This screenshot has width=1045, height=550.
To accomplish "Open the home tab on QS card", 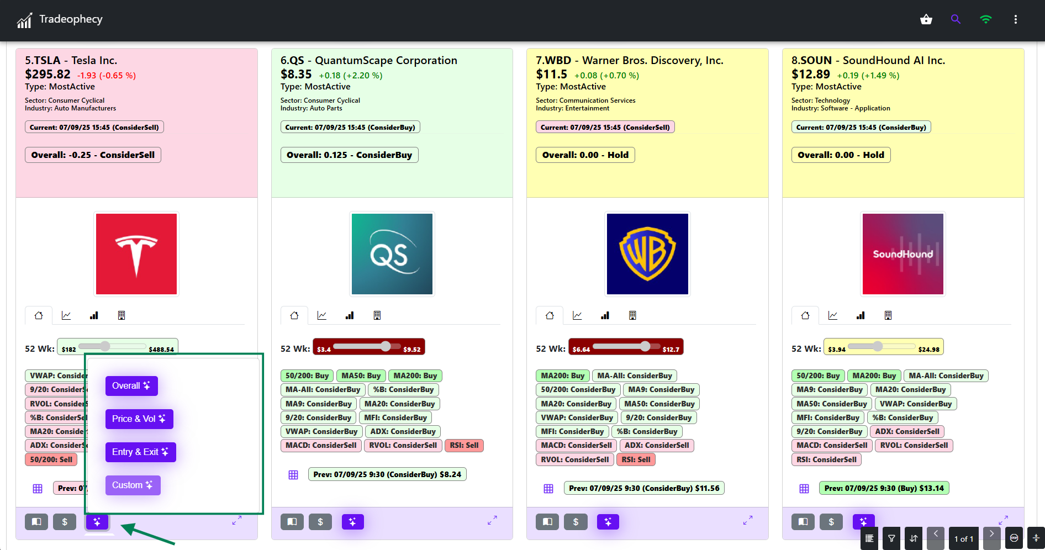I will point(294,315).
